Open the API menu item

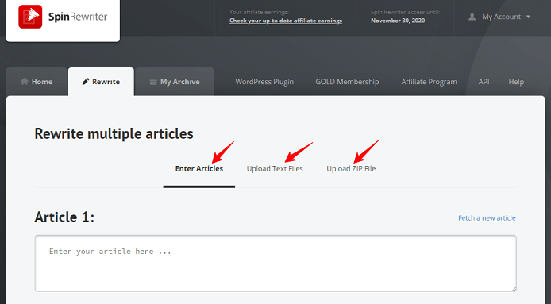484,82
